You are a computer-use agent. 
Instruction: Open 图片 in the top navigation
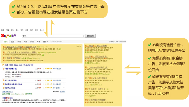17,30
